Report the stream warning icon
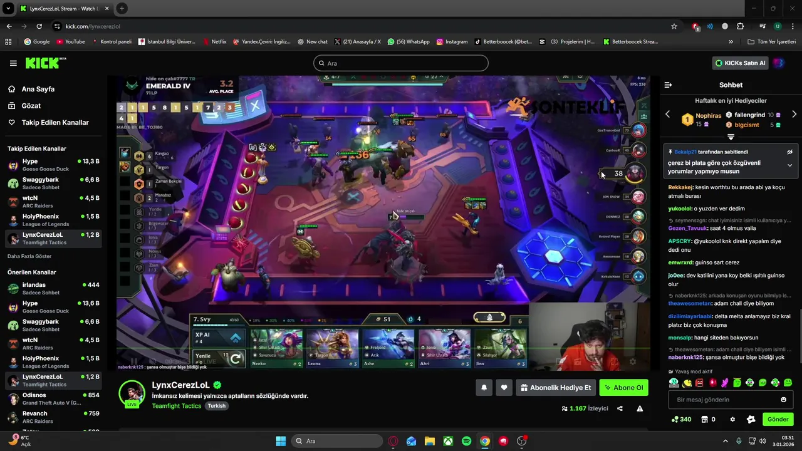 click(x=640, y=408)
